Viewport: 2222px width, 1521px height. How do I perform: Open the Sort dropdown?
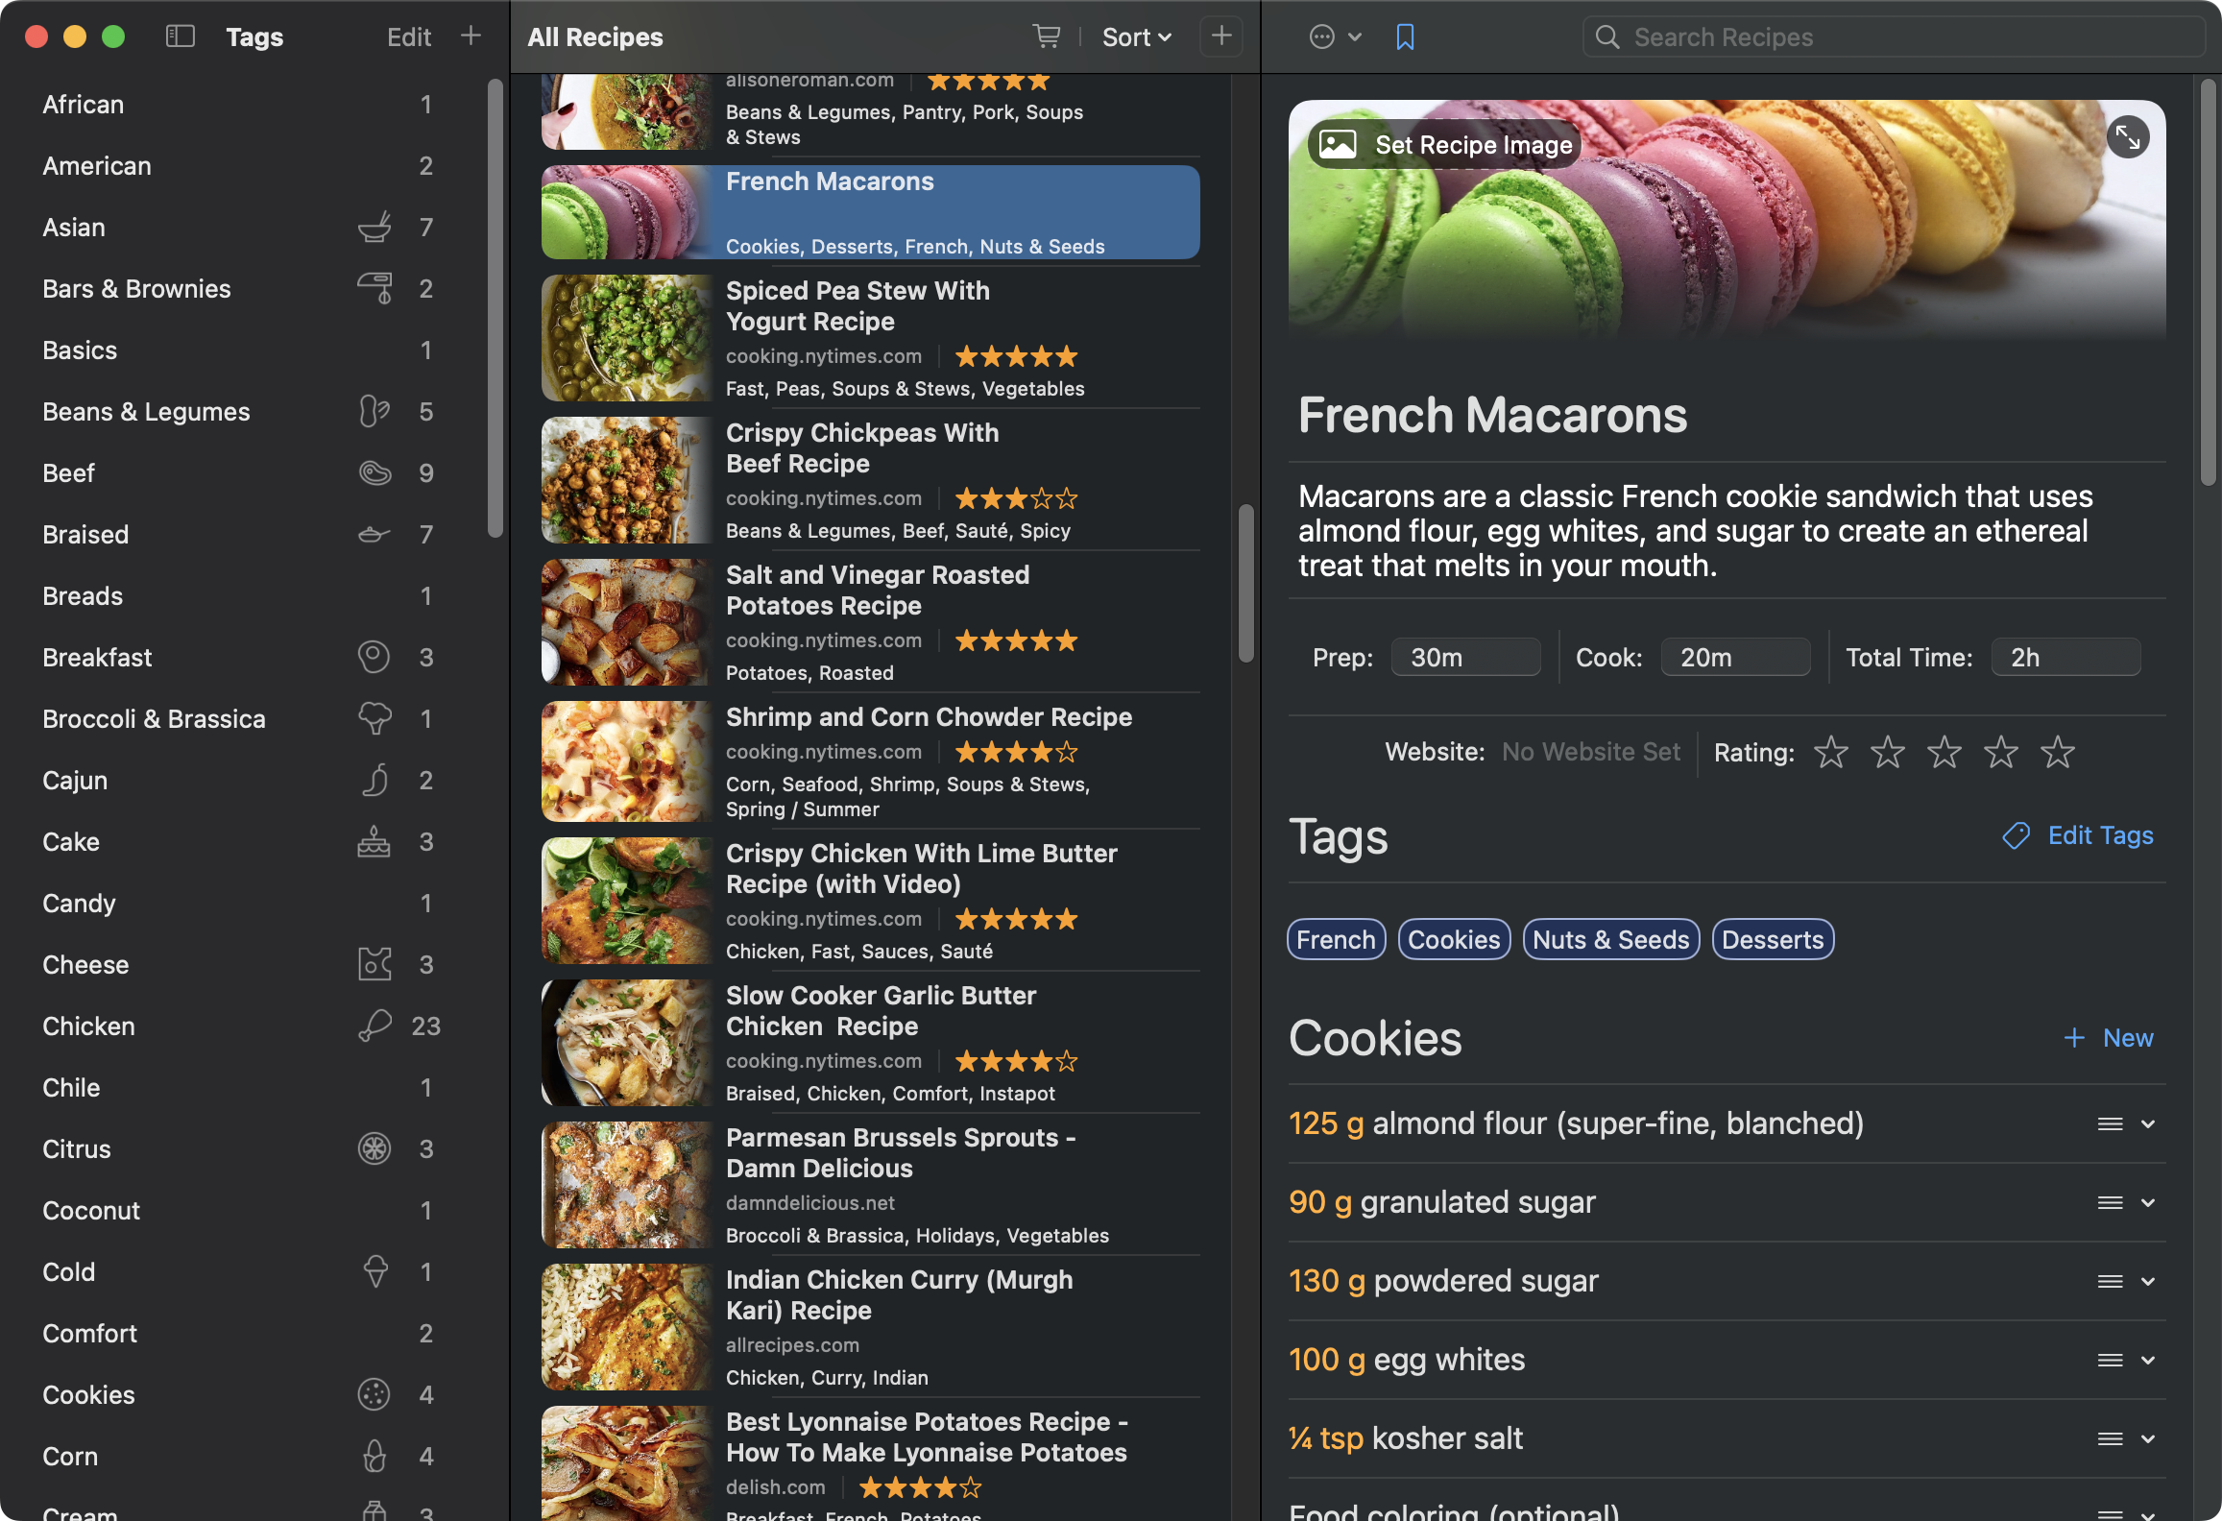pos(1136,36)
